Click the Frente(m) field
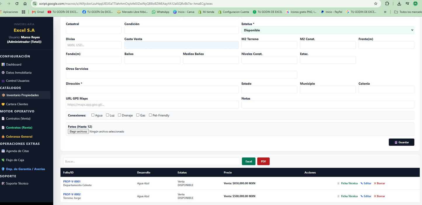Image resolution: width=422 pixels, height=205 pixels. click(x=386, y=45)
